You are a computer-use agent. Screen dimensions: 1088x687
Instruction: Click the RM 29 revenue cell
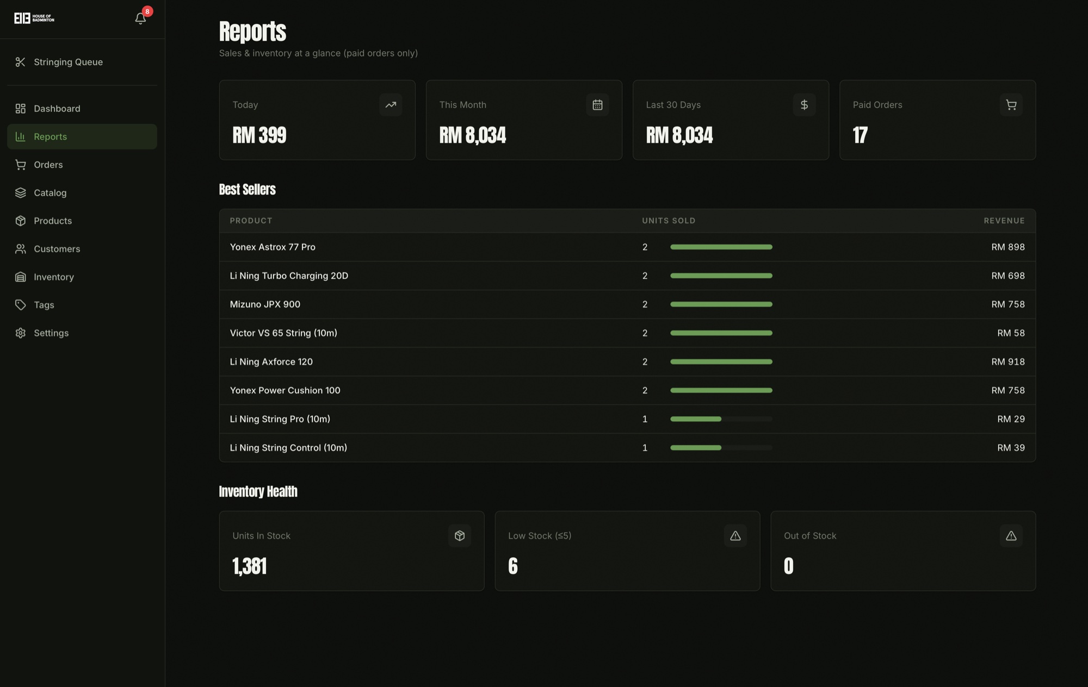[x=1011, y=419]
